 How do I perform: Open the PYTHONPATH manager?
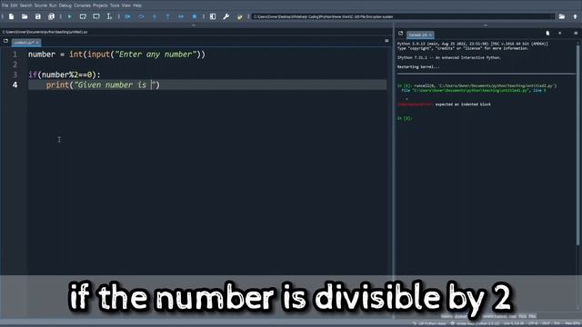pos(239,16)
